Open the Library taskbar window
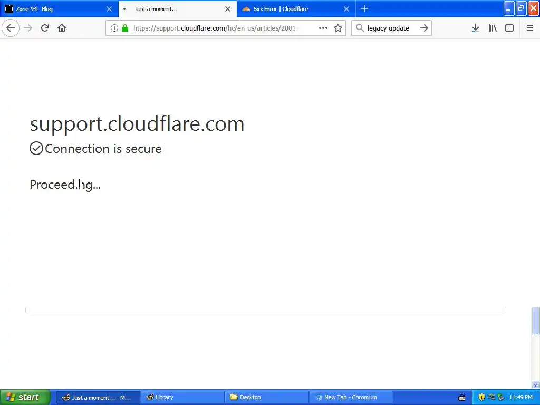Screen dimensions: 540x405 (182, 397)
